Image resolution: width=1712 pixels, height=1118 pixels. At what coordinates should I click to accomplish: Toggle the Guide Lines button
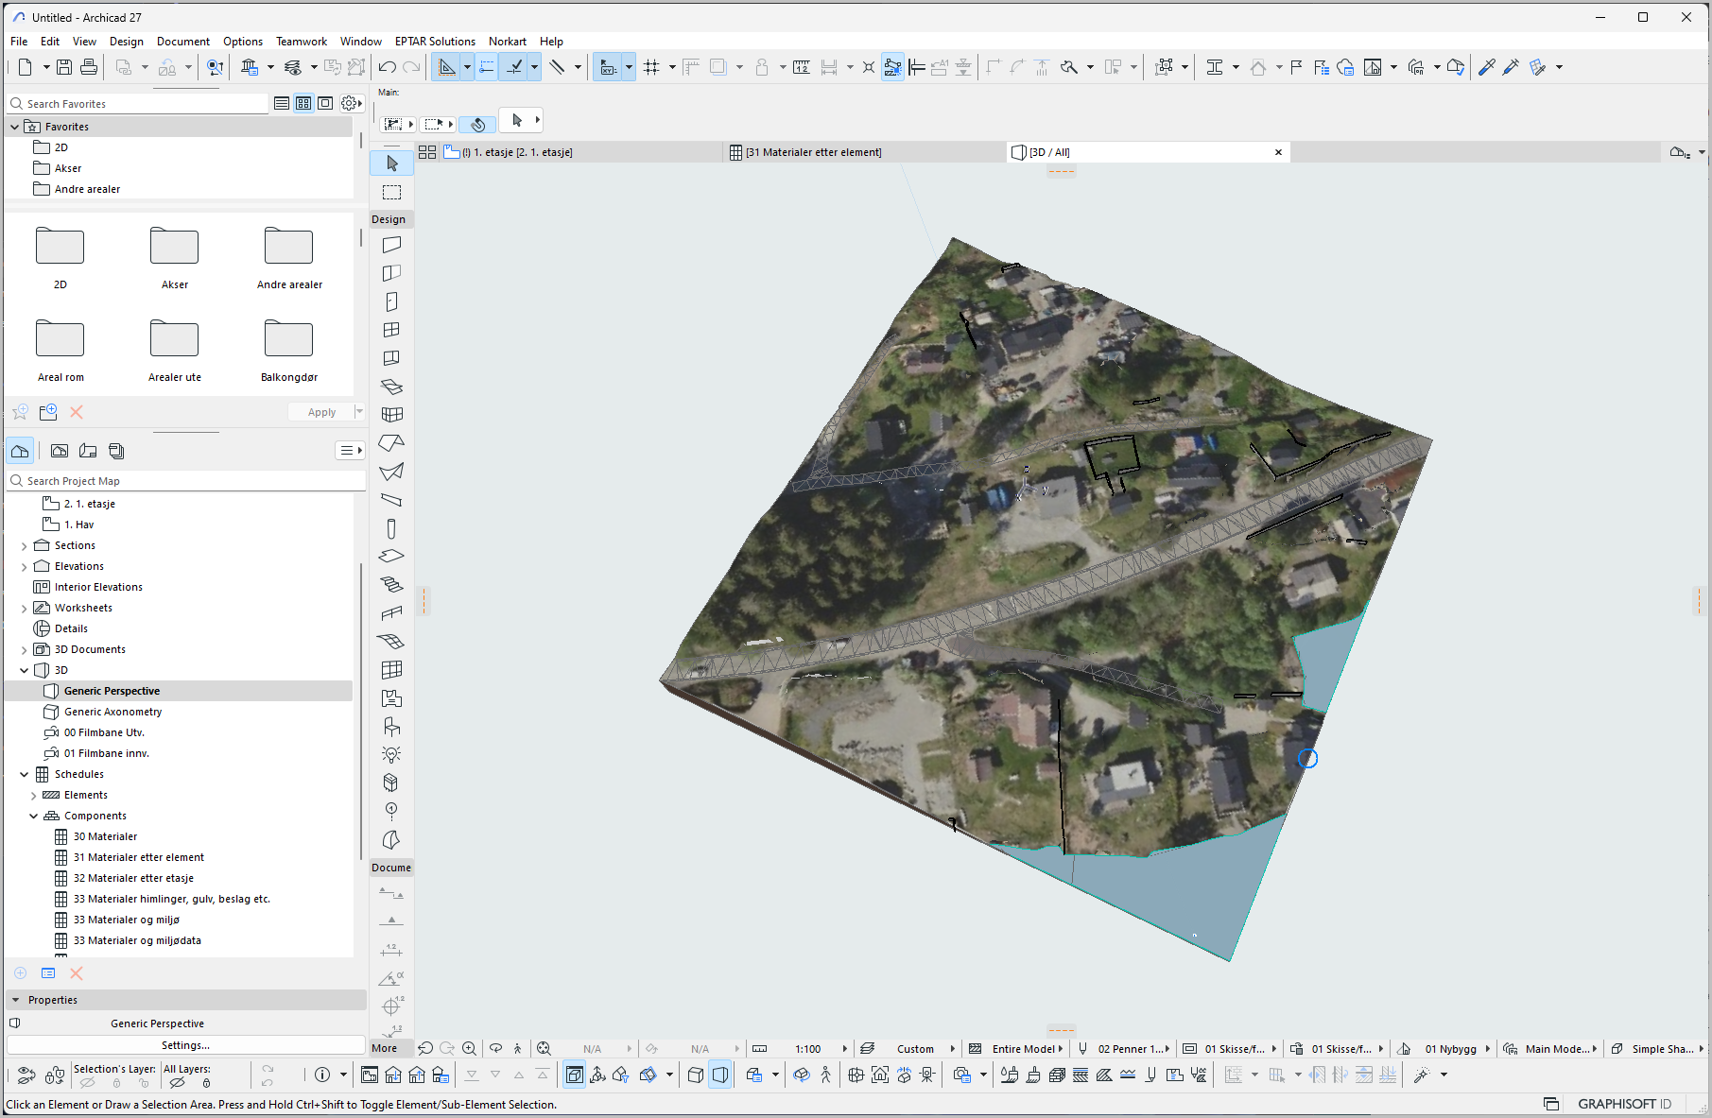446,67
